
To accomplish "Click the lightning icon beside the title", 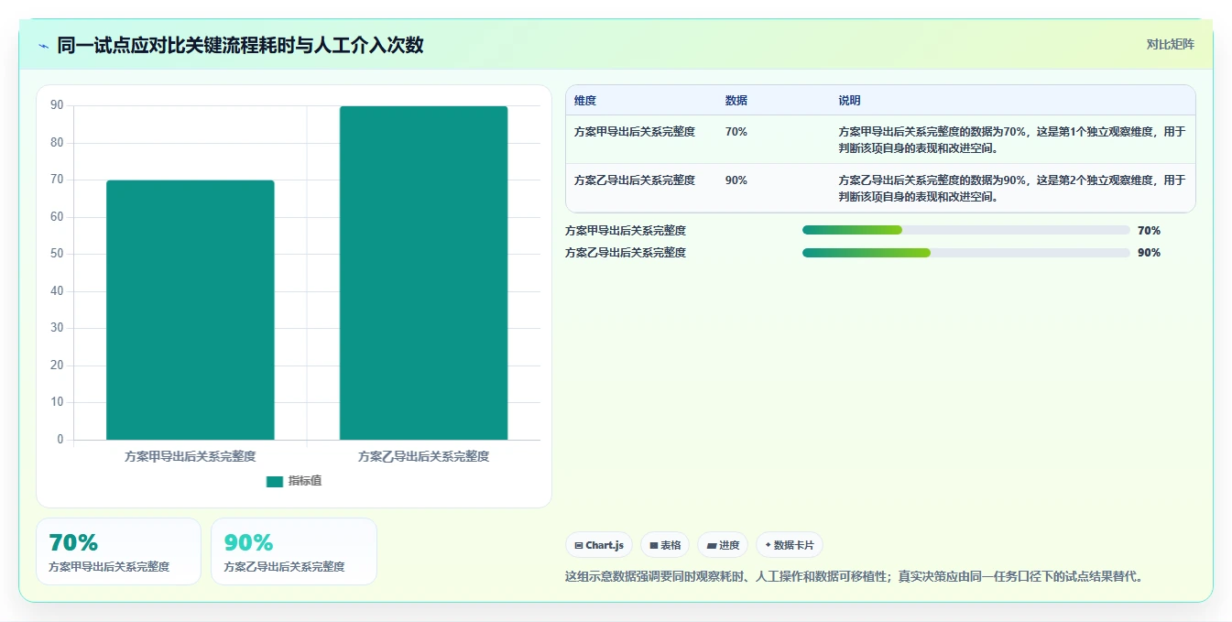I will 43,46.
